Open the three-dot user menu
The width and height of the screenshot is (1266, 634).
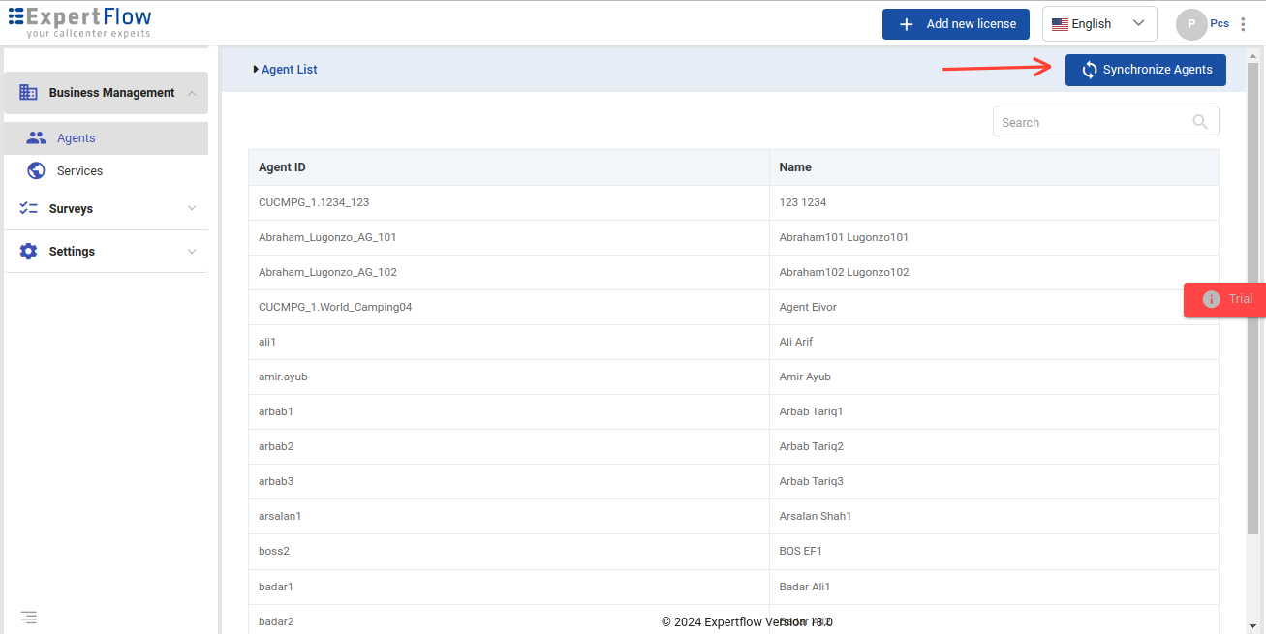(1244, 24)
